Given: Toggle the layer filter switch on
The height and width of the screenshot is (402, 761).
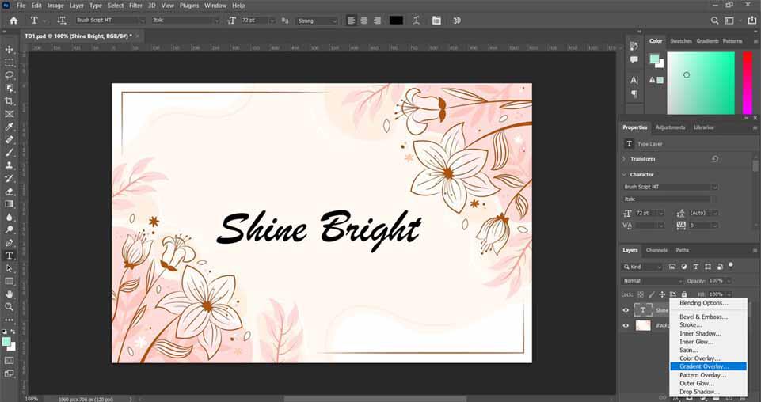Looking at the screenshot, I should pyautogui.click(x=731, y=266).
